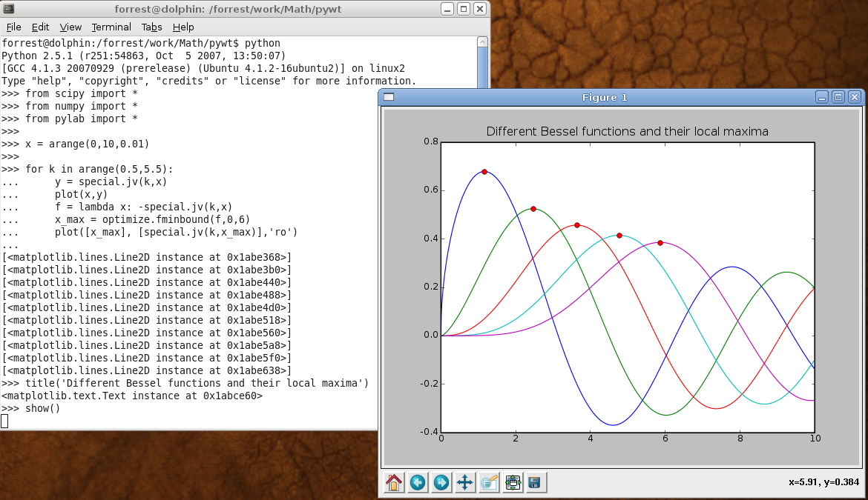The height and width of the screenshot is (500, 868).
Task: Click the x-axis tick label '8'
Action: coord(740,438)
